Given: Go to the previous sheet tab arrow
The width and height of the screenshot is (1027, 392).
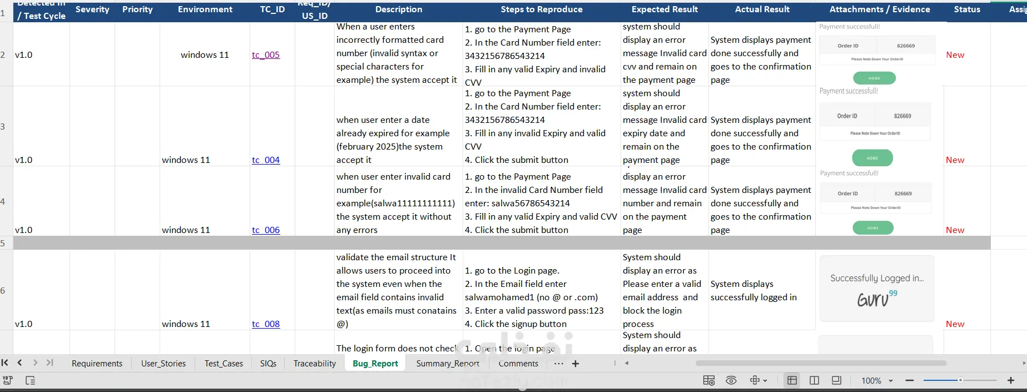Looking at the screenshot, I should [20, 363].
